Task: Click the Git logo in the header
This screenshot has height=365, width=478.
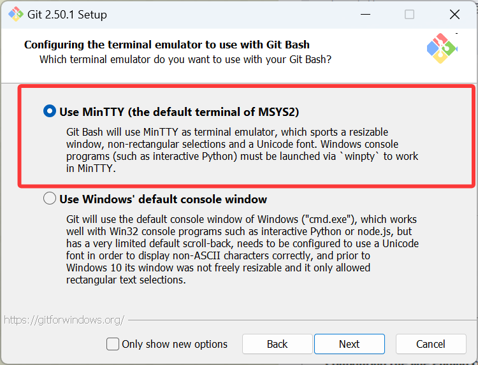Action: click(442, 48)
